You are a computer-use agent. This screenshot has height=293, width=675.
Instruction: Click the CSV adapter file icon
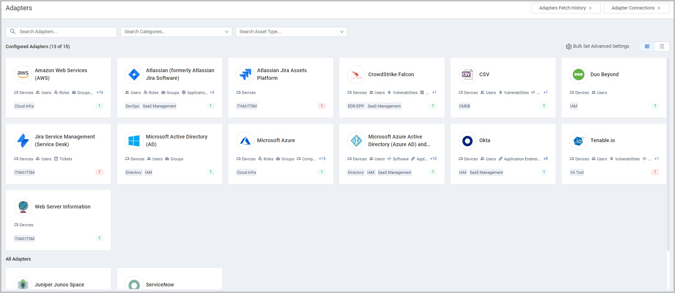coord(467,74)
